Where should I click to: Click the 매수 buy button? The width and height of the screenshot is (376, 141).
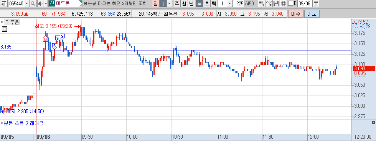pos(296,14)
